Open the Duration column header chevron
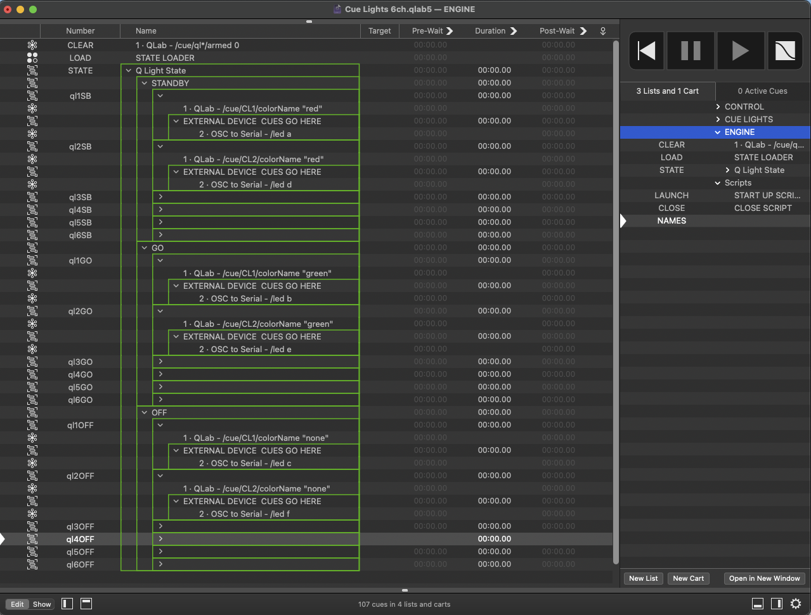 click(x=514, y=30)
